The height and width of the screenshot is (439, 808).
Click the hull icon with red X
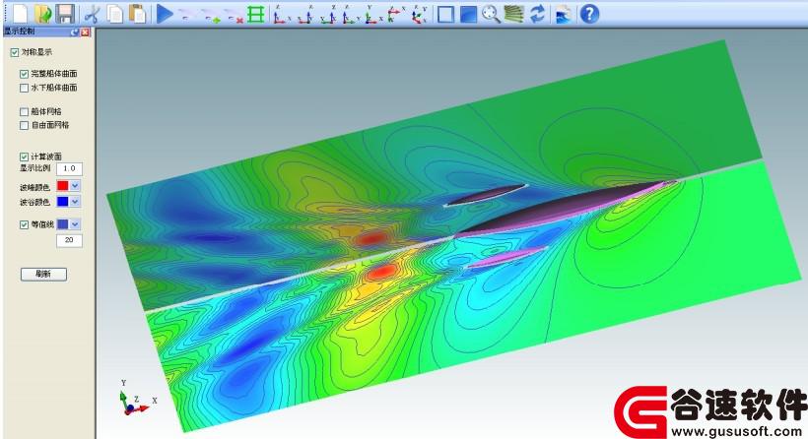pyautogui.click(x=234, y=16)
